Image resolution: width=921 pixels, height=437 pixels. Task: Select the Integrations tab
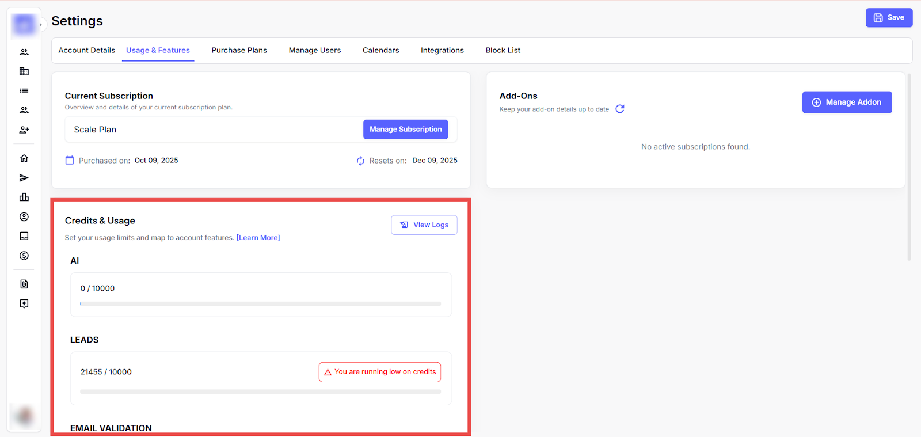click(442, 51)
